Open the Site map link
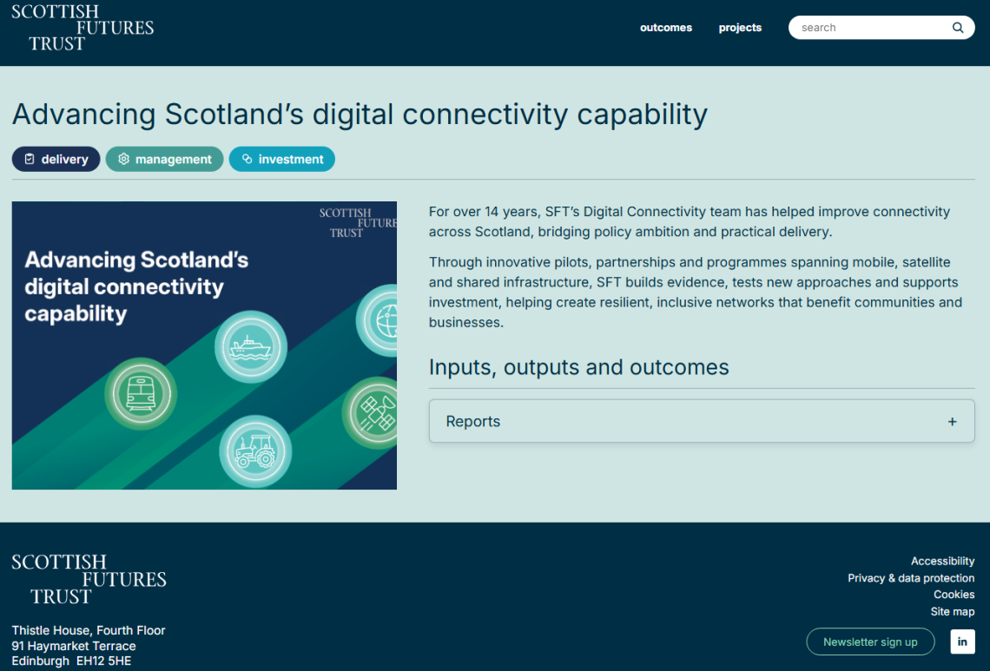This screenshot has height=671, width=990. [x=952, y=612]
